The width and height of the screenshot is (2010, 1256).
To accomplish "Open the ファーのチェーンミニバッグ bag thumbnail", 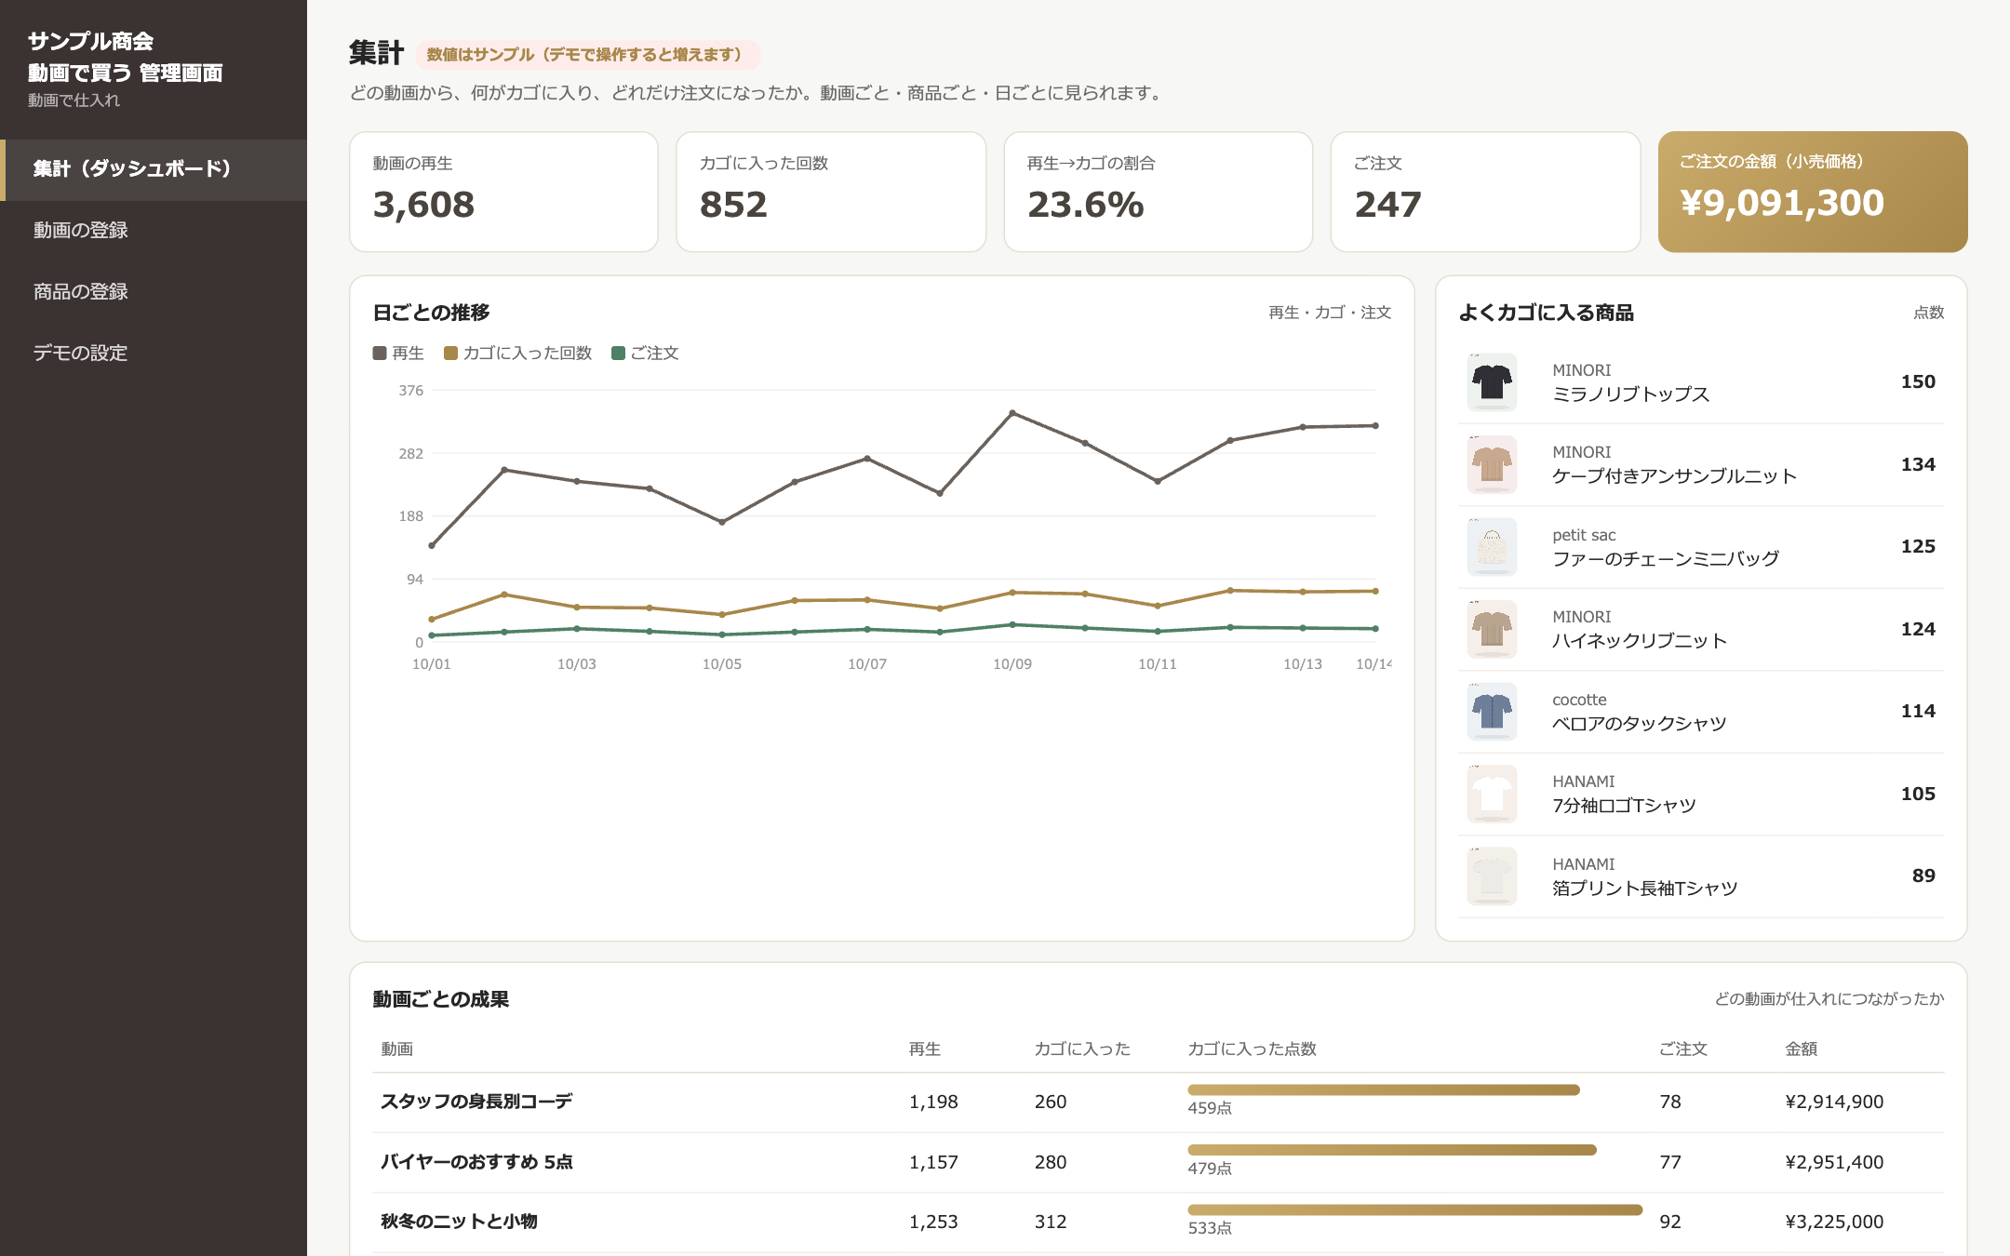I will (x=1492, y=547).
